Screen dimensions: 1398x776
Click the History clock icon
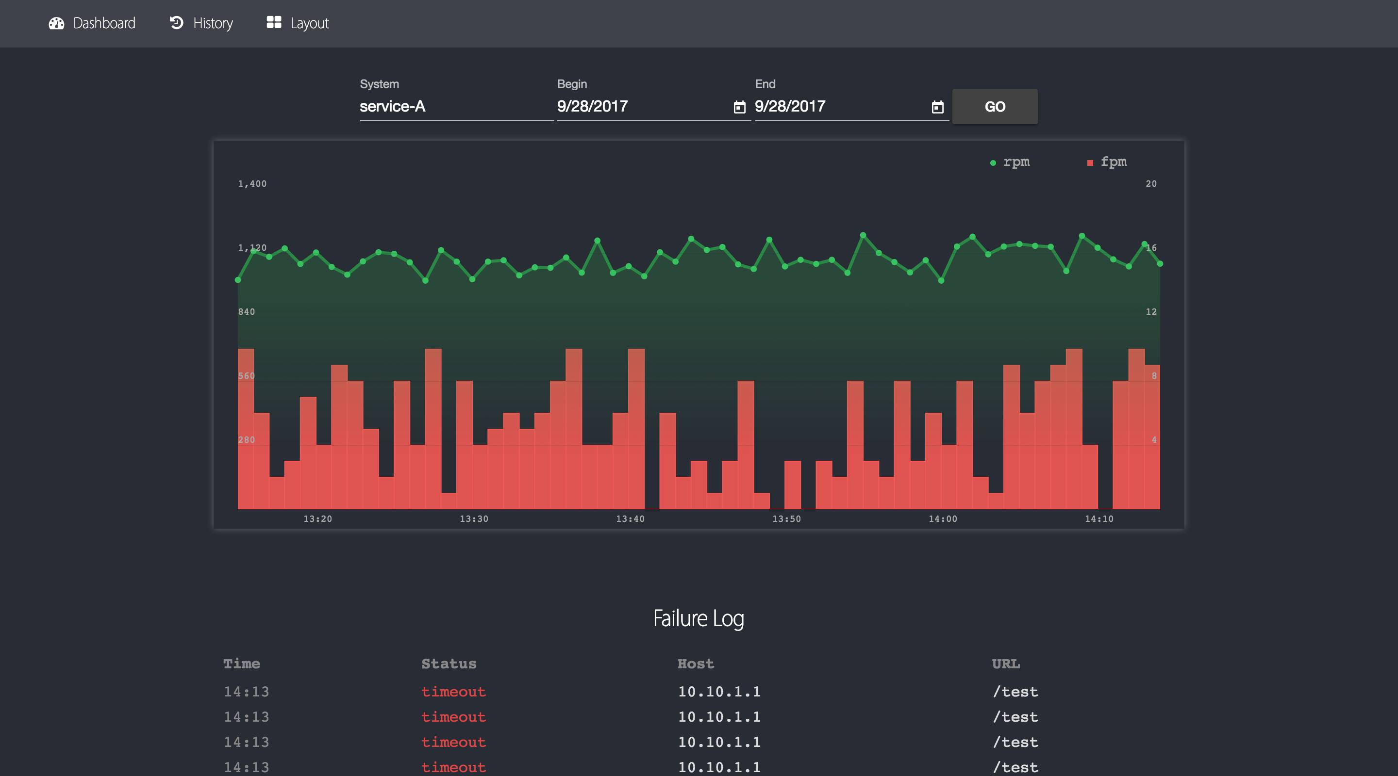176,23
